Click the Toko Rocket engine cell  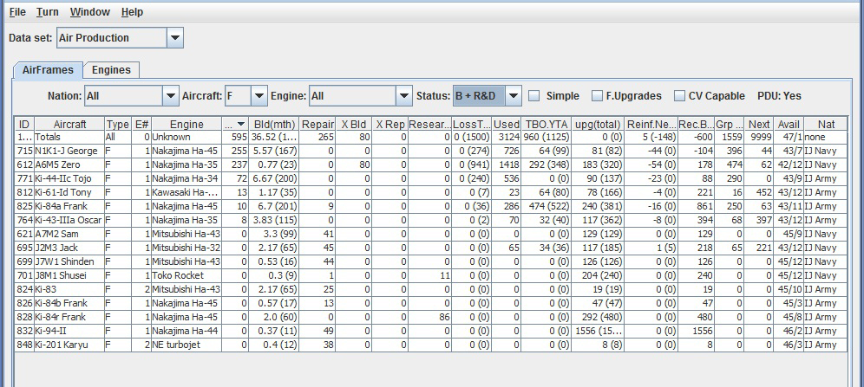click(187, 275)
